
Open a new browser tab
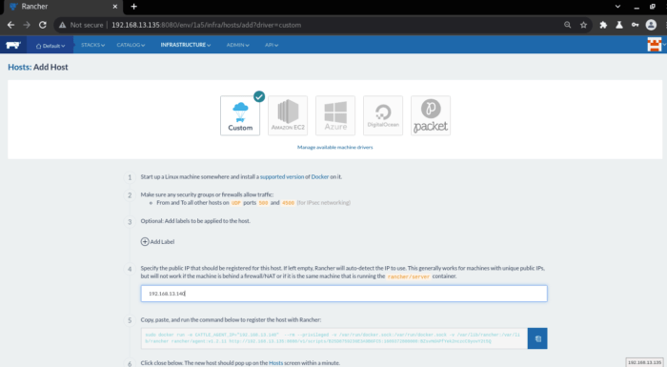(x=134, y=7)
